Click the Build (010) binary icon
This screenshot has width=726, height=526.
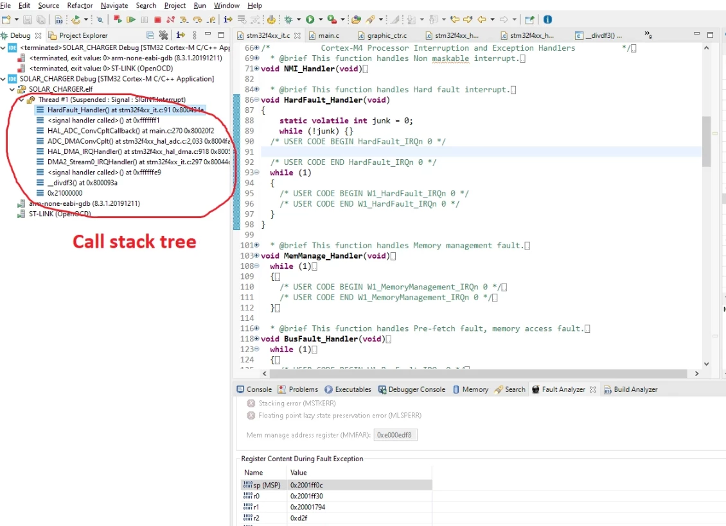(59, 20)
